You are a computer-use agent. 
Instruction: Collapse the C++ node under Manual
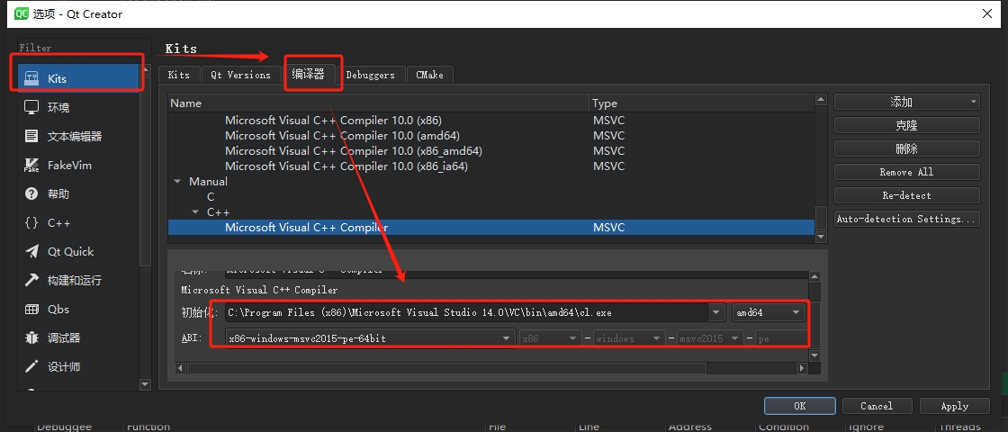[x=195, y=212]
